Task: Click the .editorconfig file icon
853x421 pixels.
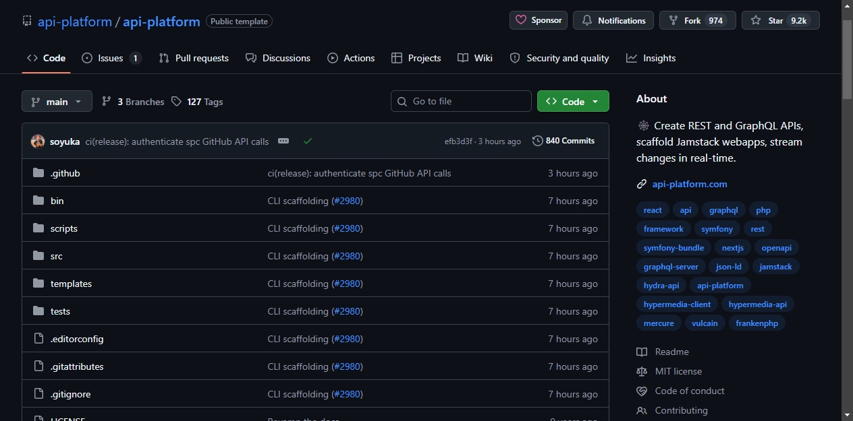Action: [x=38, y=339]
